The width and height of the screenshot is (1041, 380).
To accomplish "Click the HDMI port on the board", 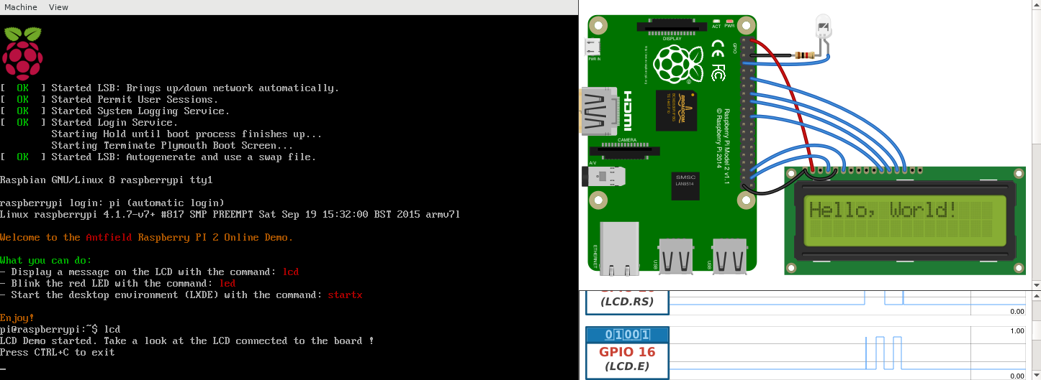I will coord(600,111).
